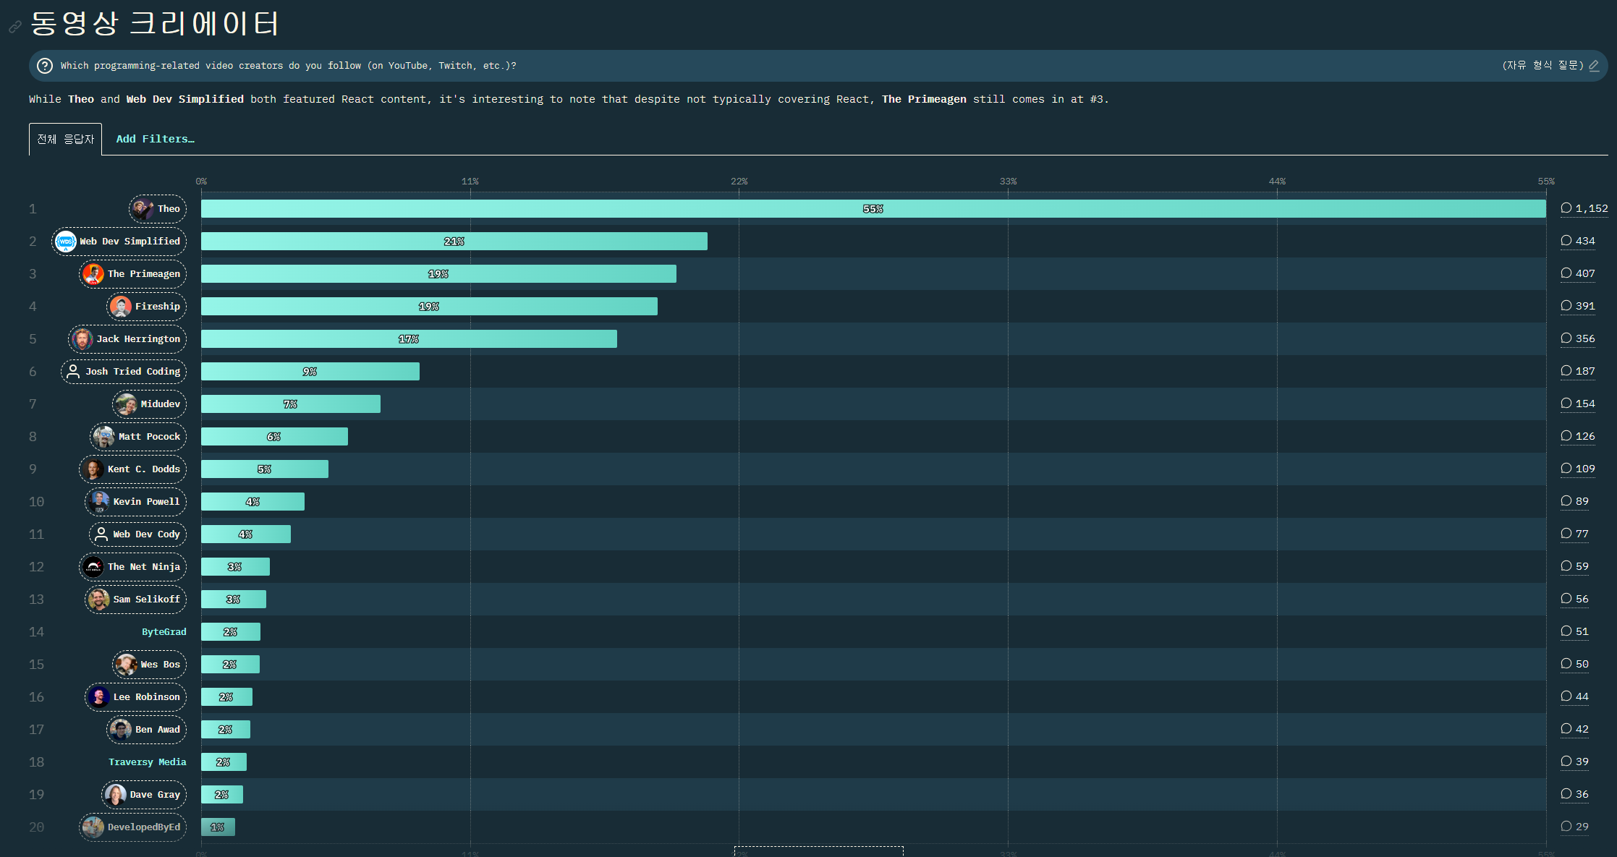Open the Traversy Media link
The height and width of the screenshot is (857, 1617).
147,762
